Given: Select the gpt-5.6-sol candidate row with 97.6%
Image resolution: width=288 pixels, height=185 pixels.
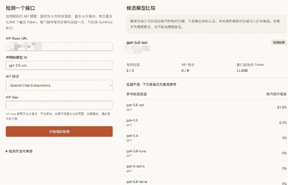Looking at the screenshot, I should coord(206,107).
